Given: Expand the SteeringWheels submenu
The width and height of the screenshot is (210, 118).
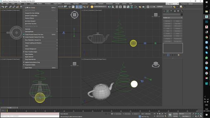Looking at the screenshot, I should pyautogui.click(x=40, y=31).
